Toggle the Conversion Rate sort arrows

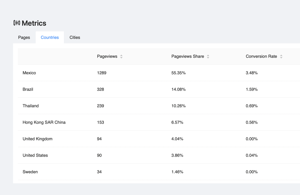[x=281, y=56]
